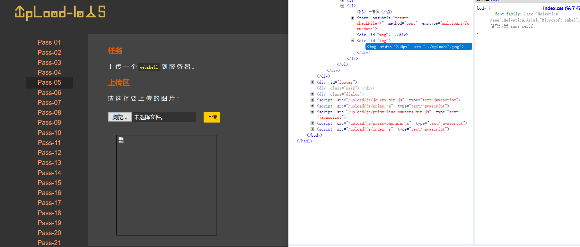Navigate to Pass-18
This screenshot has height=247, width=580.
(49, 213)
